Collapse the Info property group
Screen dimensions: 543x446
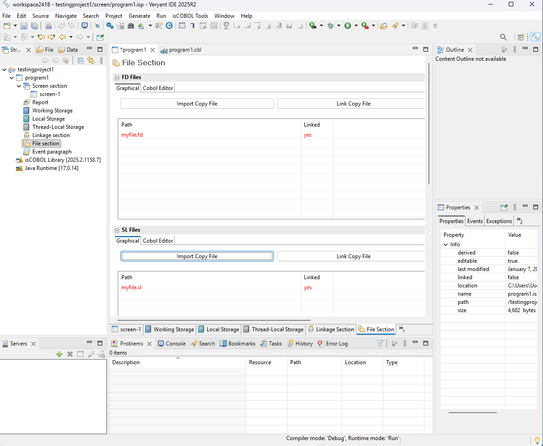pyautogui.click(x=446, y=244)
